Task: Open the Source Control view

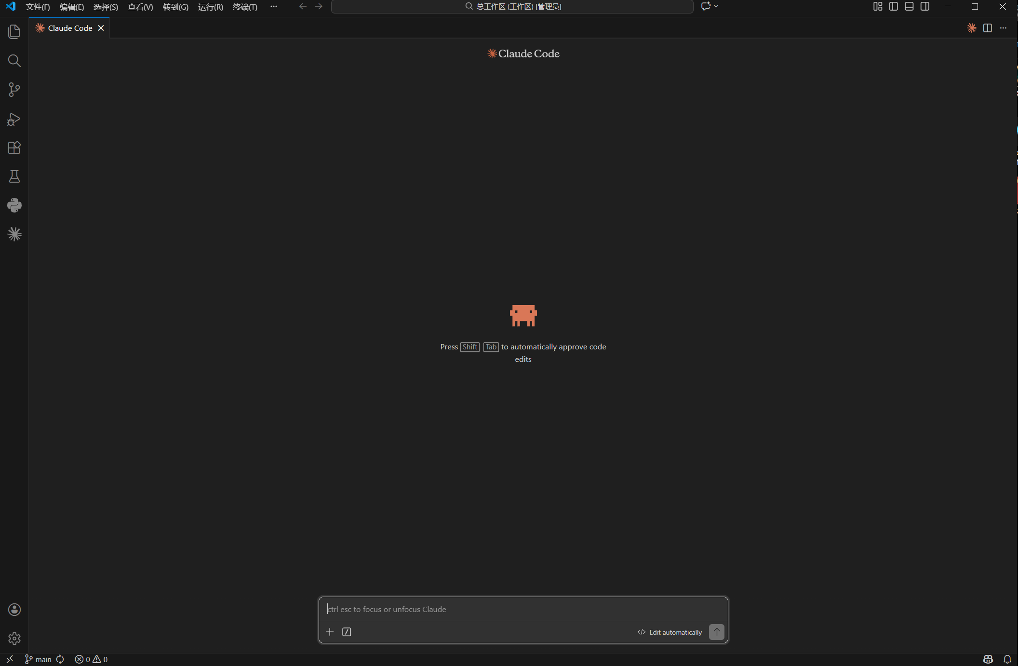Action: point(14,90)
